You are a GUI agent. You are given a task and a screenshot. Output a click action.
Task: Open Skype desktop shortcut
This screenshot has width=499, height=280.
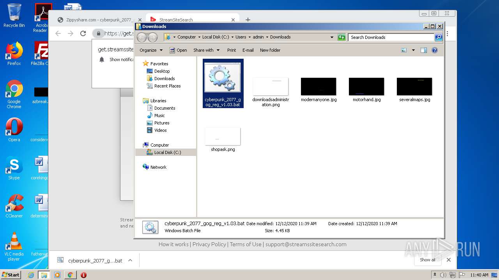14,168
